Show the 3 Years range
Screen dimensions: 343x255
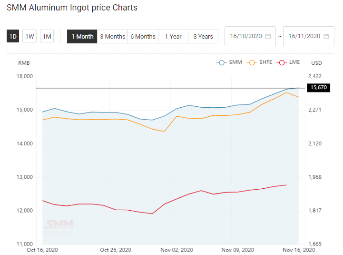203,36
